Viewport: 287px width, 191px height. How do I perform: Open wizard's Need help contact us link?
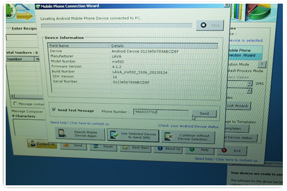[x=80, y=123]
